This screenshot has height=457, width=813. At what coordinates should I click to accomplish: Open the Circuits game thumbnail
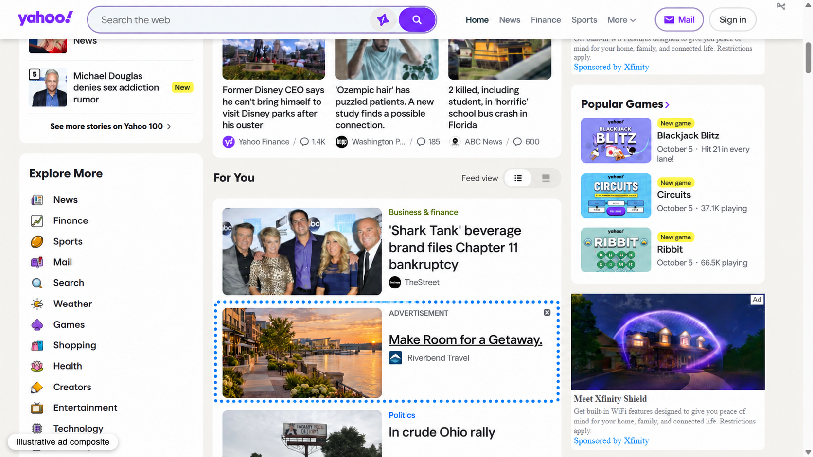pos(616,196)
